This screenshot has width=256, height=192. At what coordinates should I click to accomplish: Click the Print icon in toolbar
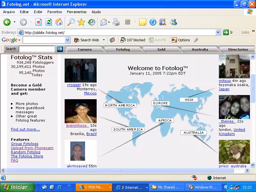[x=116, y=22]
